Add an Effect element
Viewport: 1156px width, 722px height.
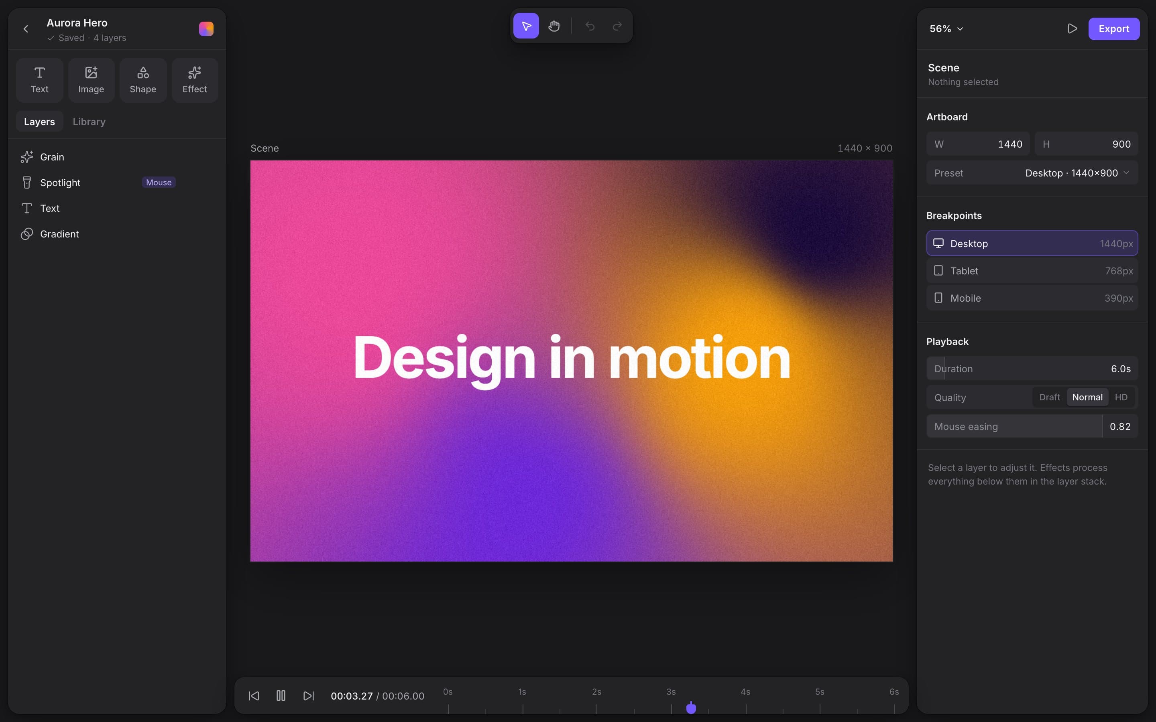click(x=195, y=80)
